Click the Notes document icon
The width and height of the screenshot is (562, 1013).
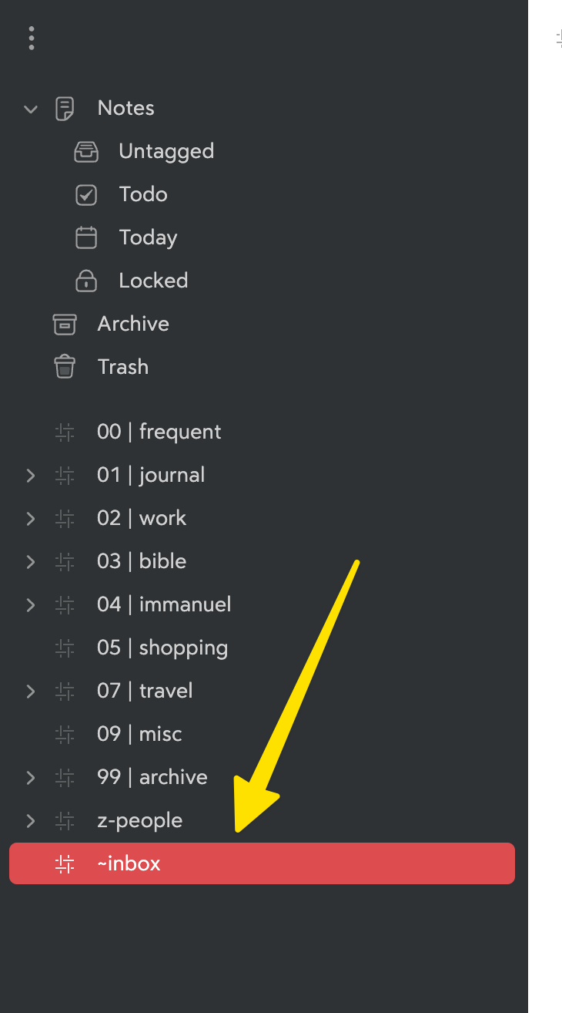pos(65,108)
